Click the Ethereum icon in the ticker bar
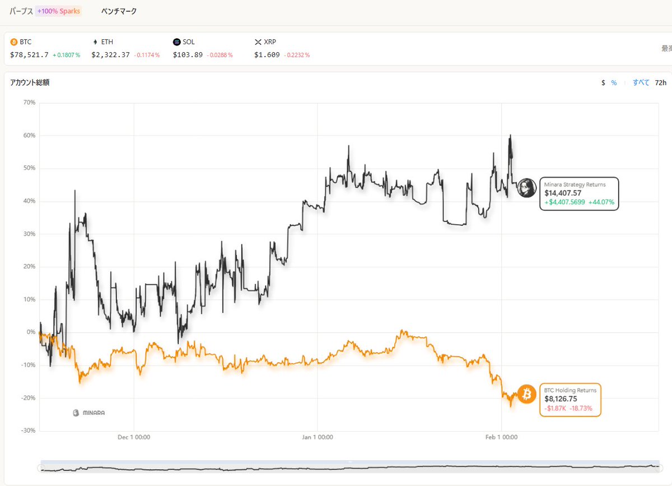Image resolution: width=672 pixels, height=486 pixels. point(95,42)
